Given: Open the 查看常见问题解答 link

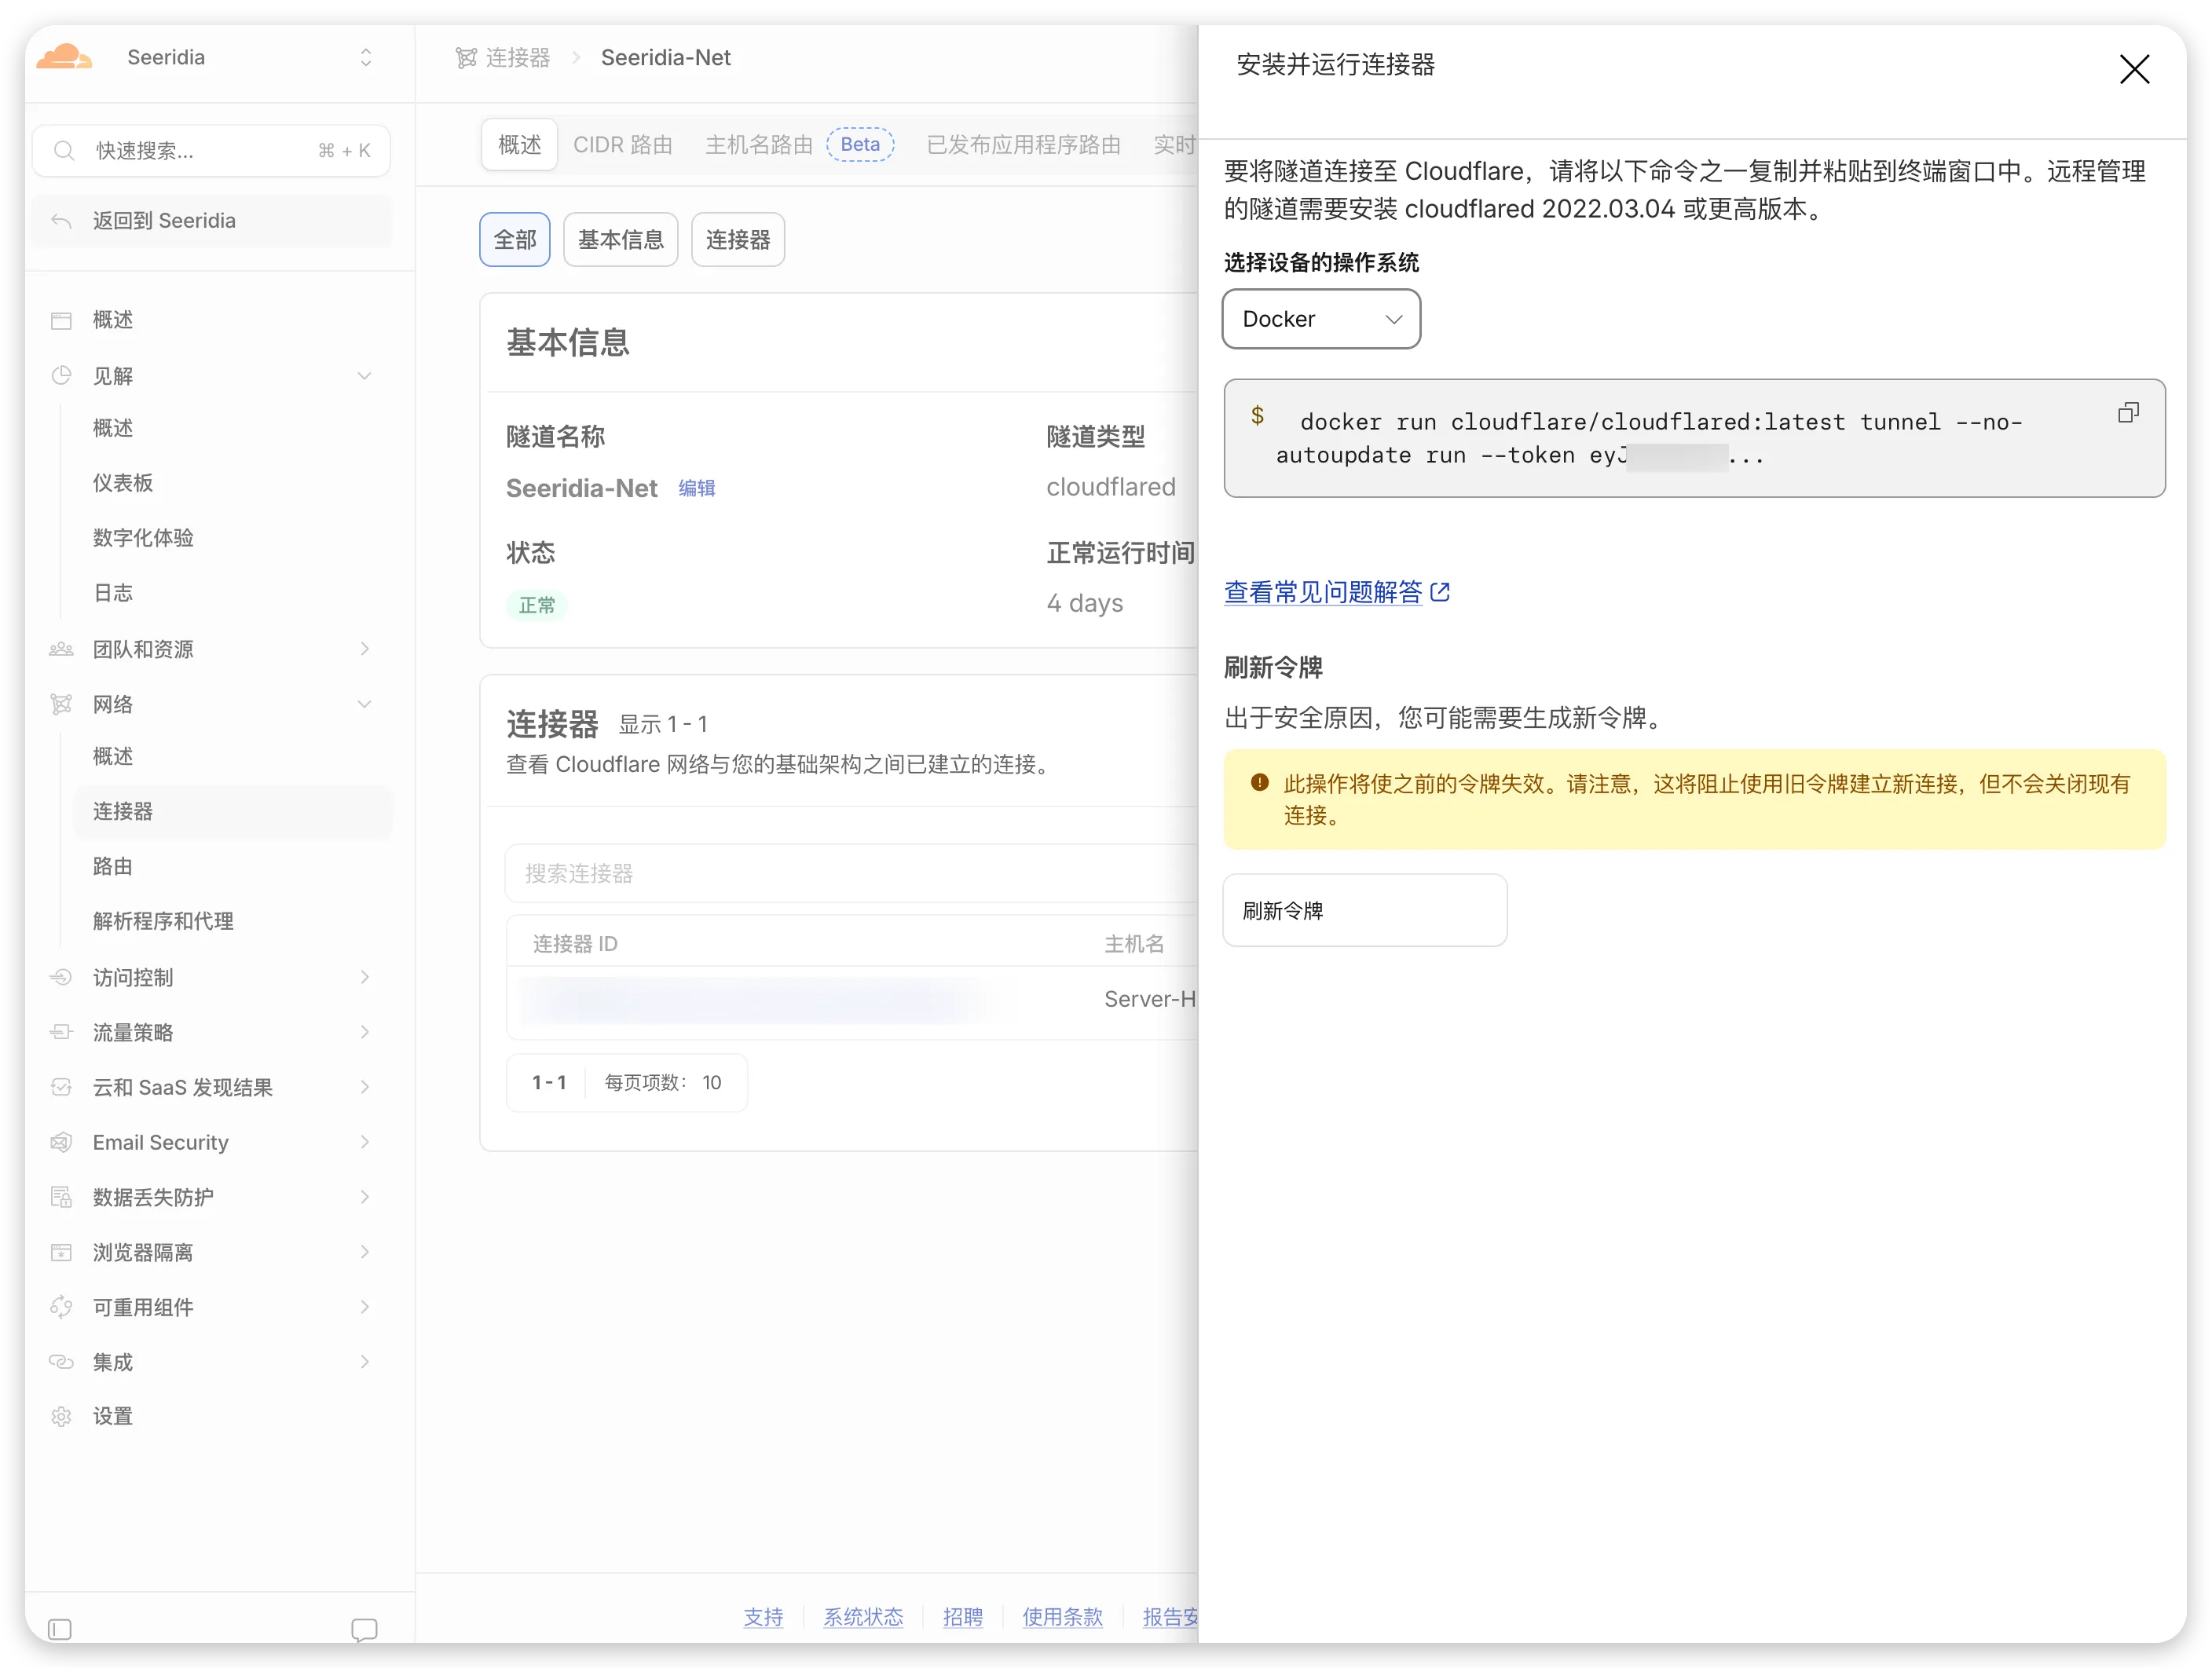Looking at the screenshot, I should (x=1323, y=593).
